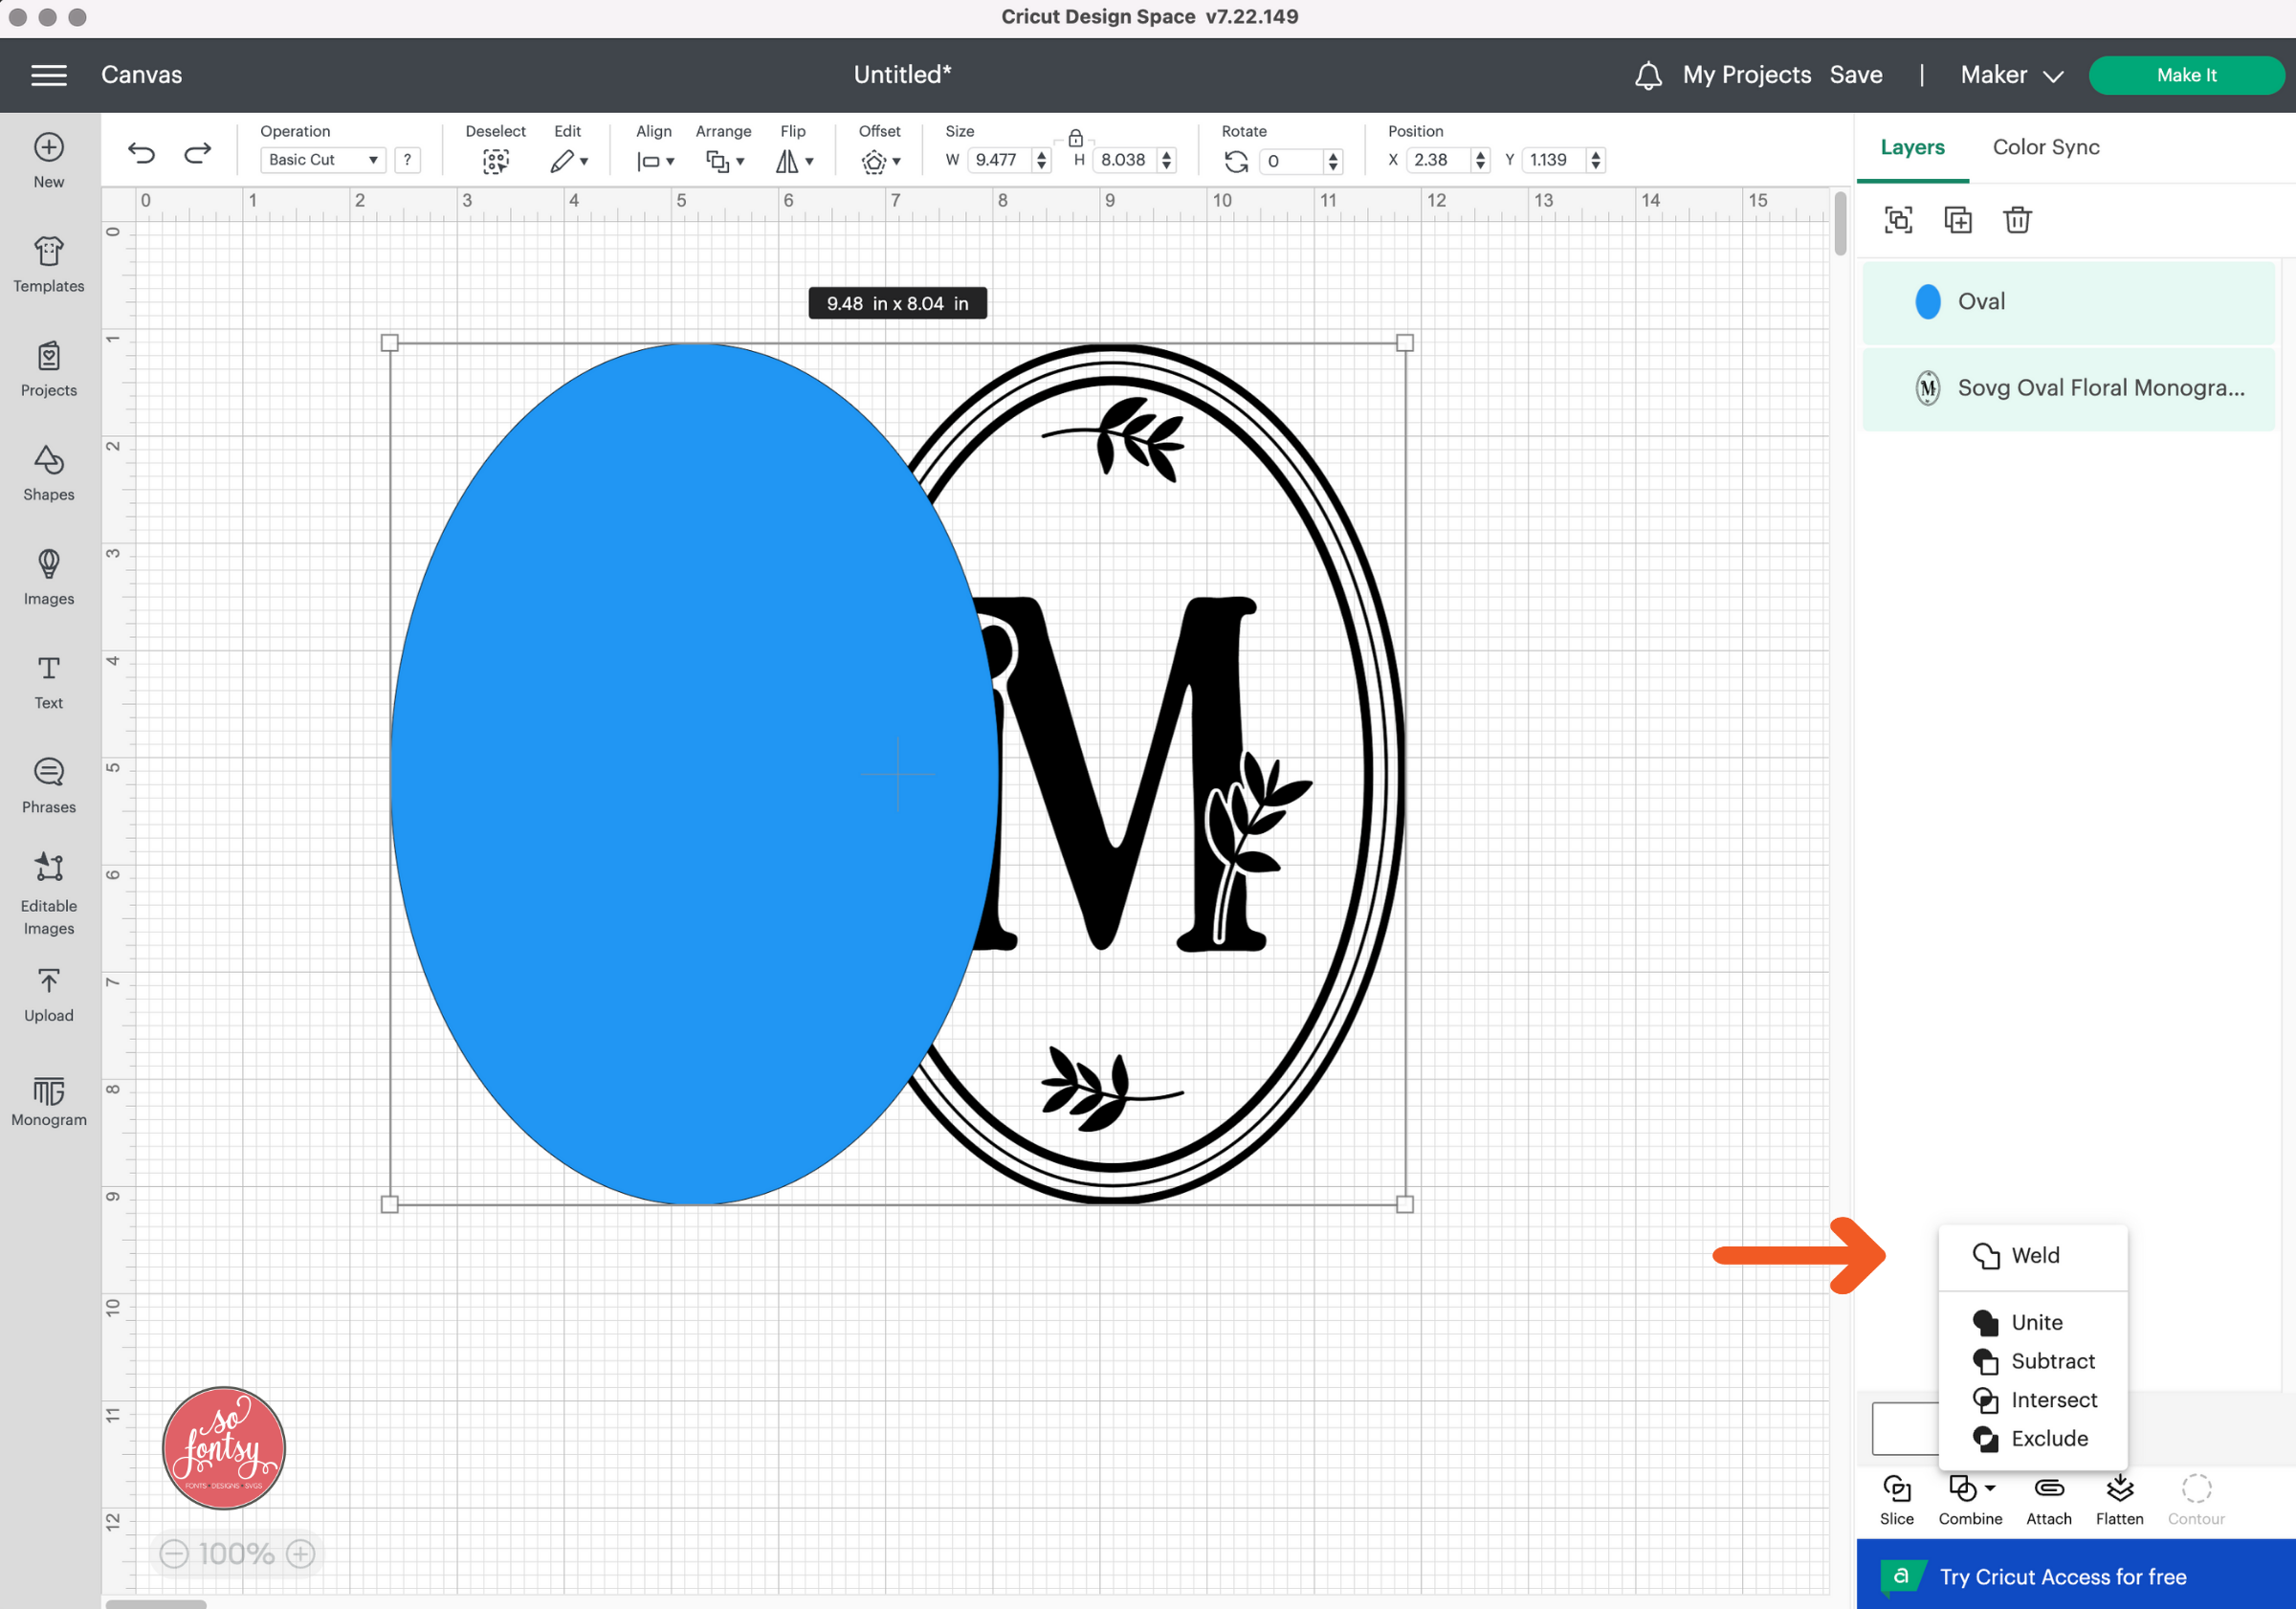The image size is (2296, 1609).
Task: Click the Save project button
Action: pyautogui.click(x=1856, y=74)
